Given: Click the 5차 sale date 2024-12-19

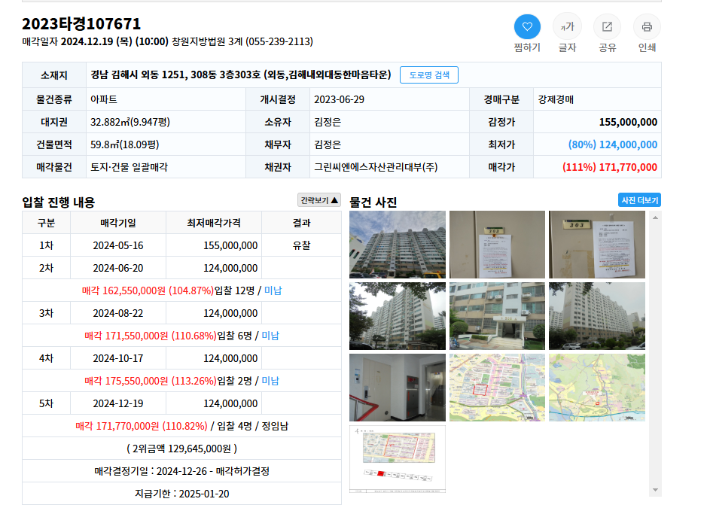Looking at the screenshot, I should coord(118,403).
